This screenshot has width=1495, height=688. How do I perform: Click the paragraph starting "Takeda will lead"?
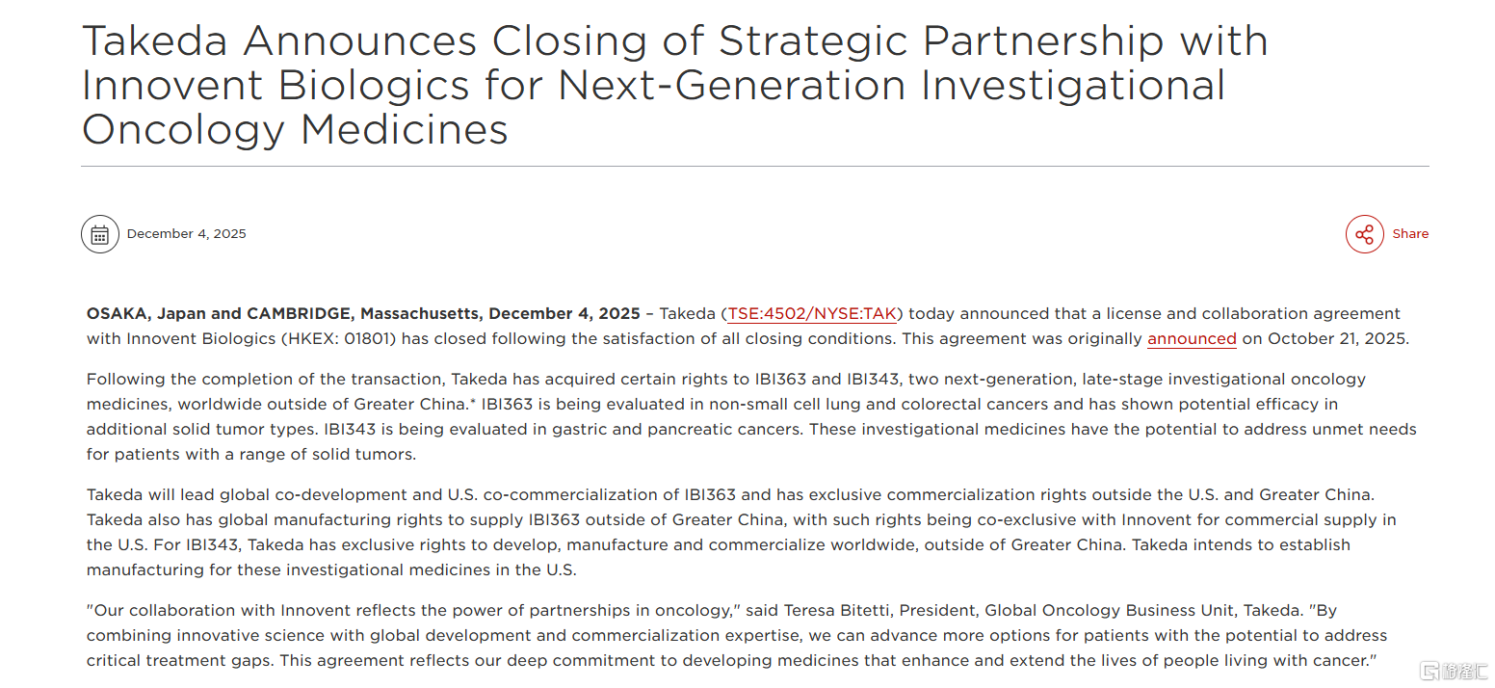point(742,532)
